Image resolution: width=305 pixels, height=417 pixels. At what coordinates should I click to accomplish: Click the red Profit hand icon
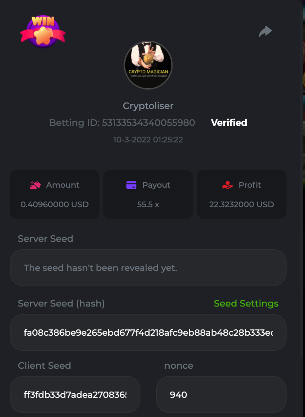click(228, 185)
